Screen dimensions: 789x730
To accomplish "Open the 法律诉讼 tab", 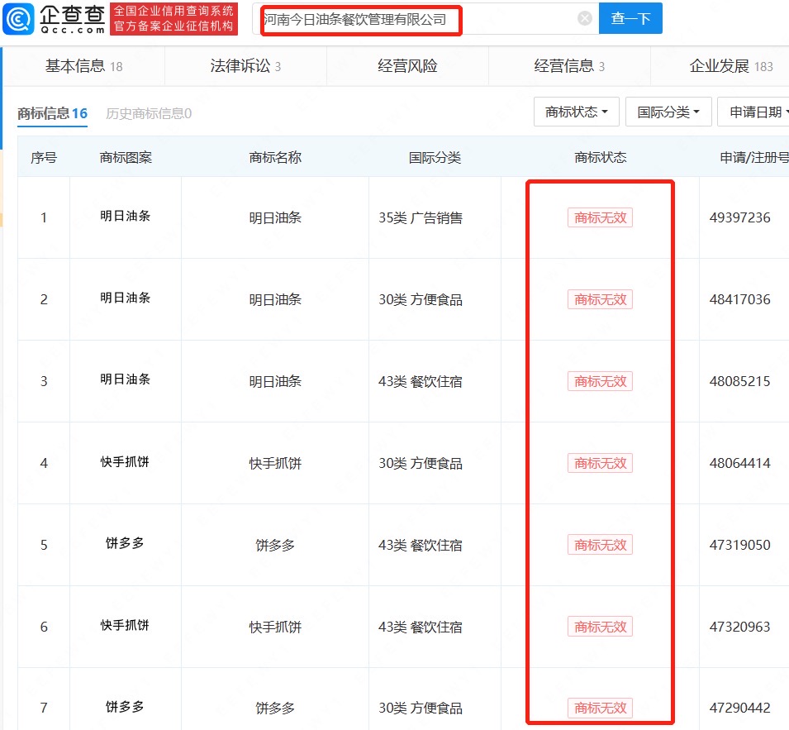I will [x=245, y=66].
